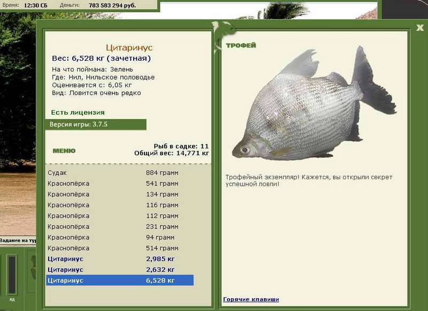Click the Общий вес: 14,771 кг total
This screenshot has width=428, height=311.
171,153
